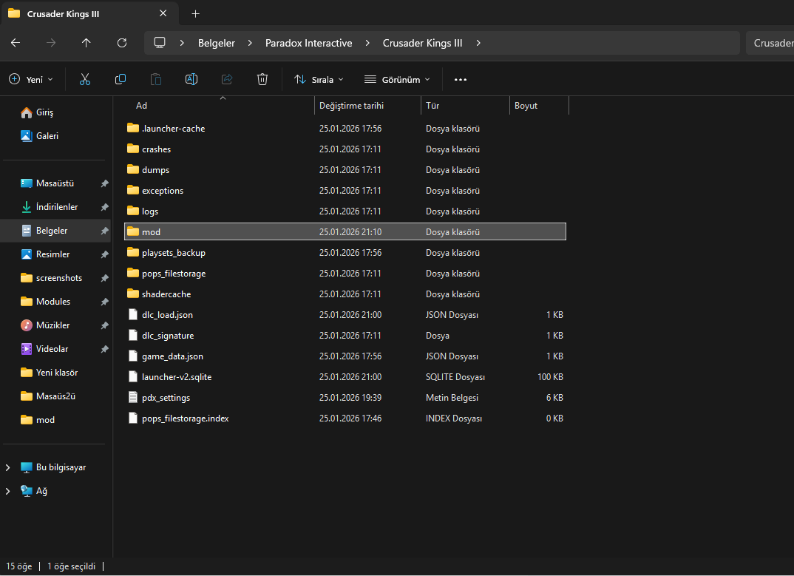Select dumps folder
Viewport: 794px width, 576px height.
pos(345,170)
